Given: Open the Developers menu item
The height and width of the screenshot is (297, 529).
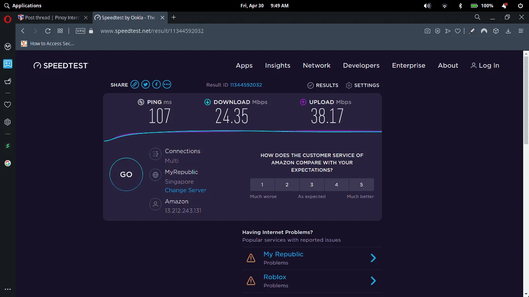Looking at the screenshot, I should 361,66.
